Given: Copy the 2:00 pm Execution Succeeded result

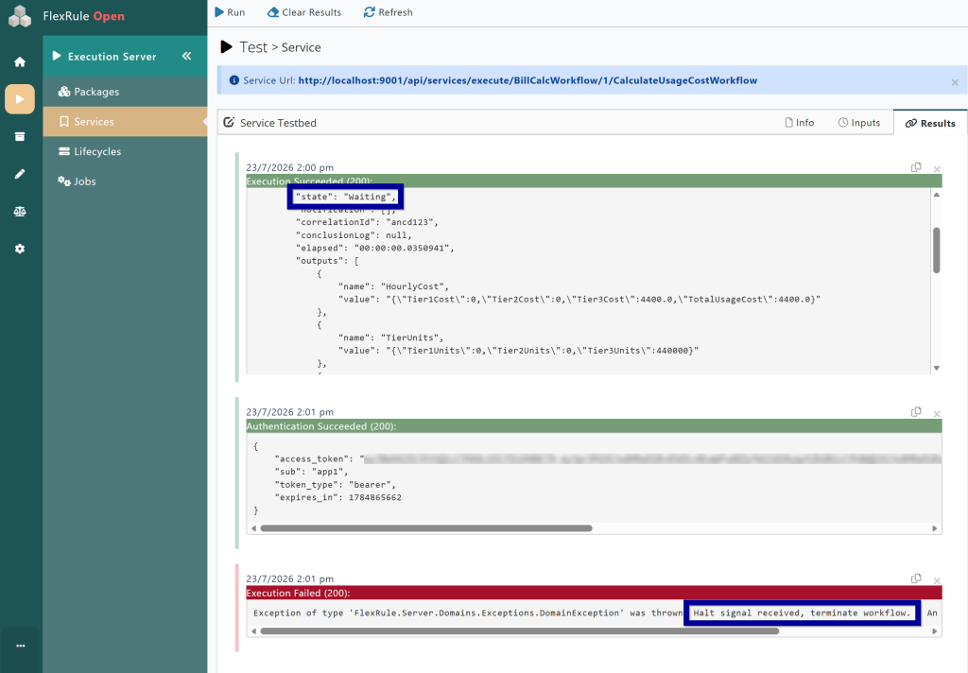Looking at the screenshot, I should tap(916, 167).
